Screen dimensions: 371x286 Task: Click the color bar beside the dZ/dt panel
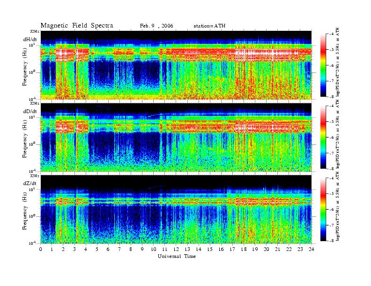tap(323, 209)
